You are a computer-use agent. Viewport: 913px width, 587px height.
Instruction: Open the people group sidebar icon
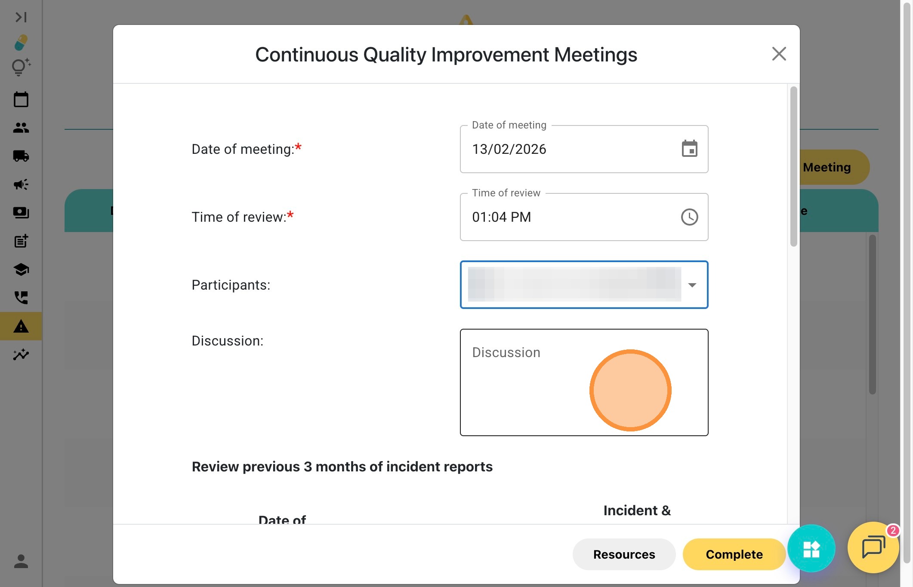point(21,128)
